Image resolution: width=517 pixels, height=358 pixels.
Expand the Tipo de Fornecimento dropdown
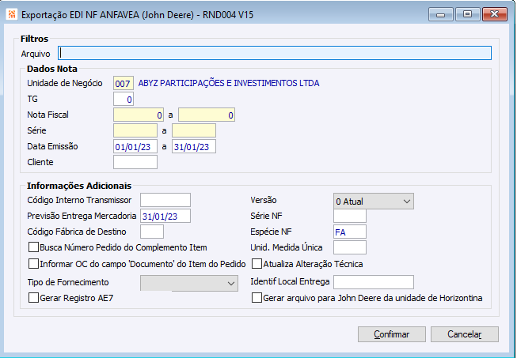[x=189, y=282]
